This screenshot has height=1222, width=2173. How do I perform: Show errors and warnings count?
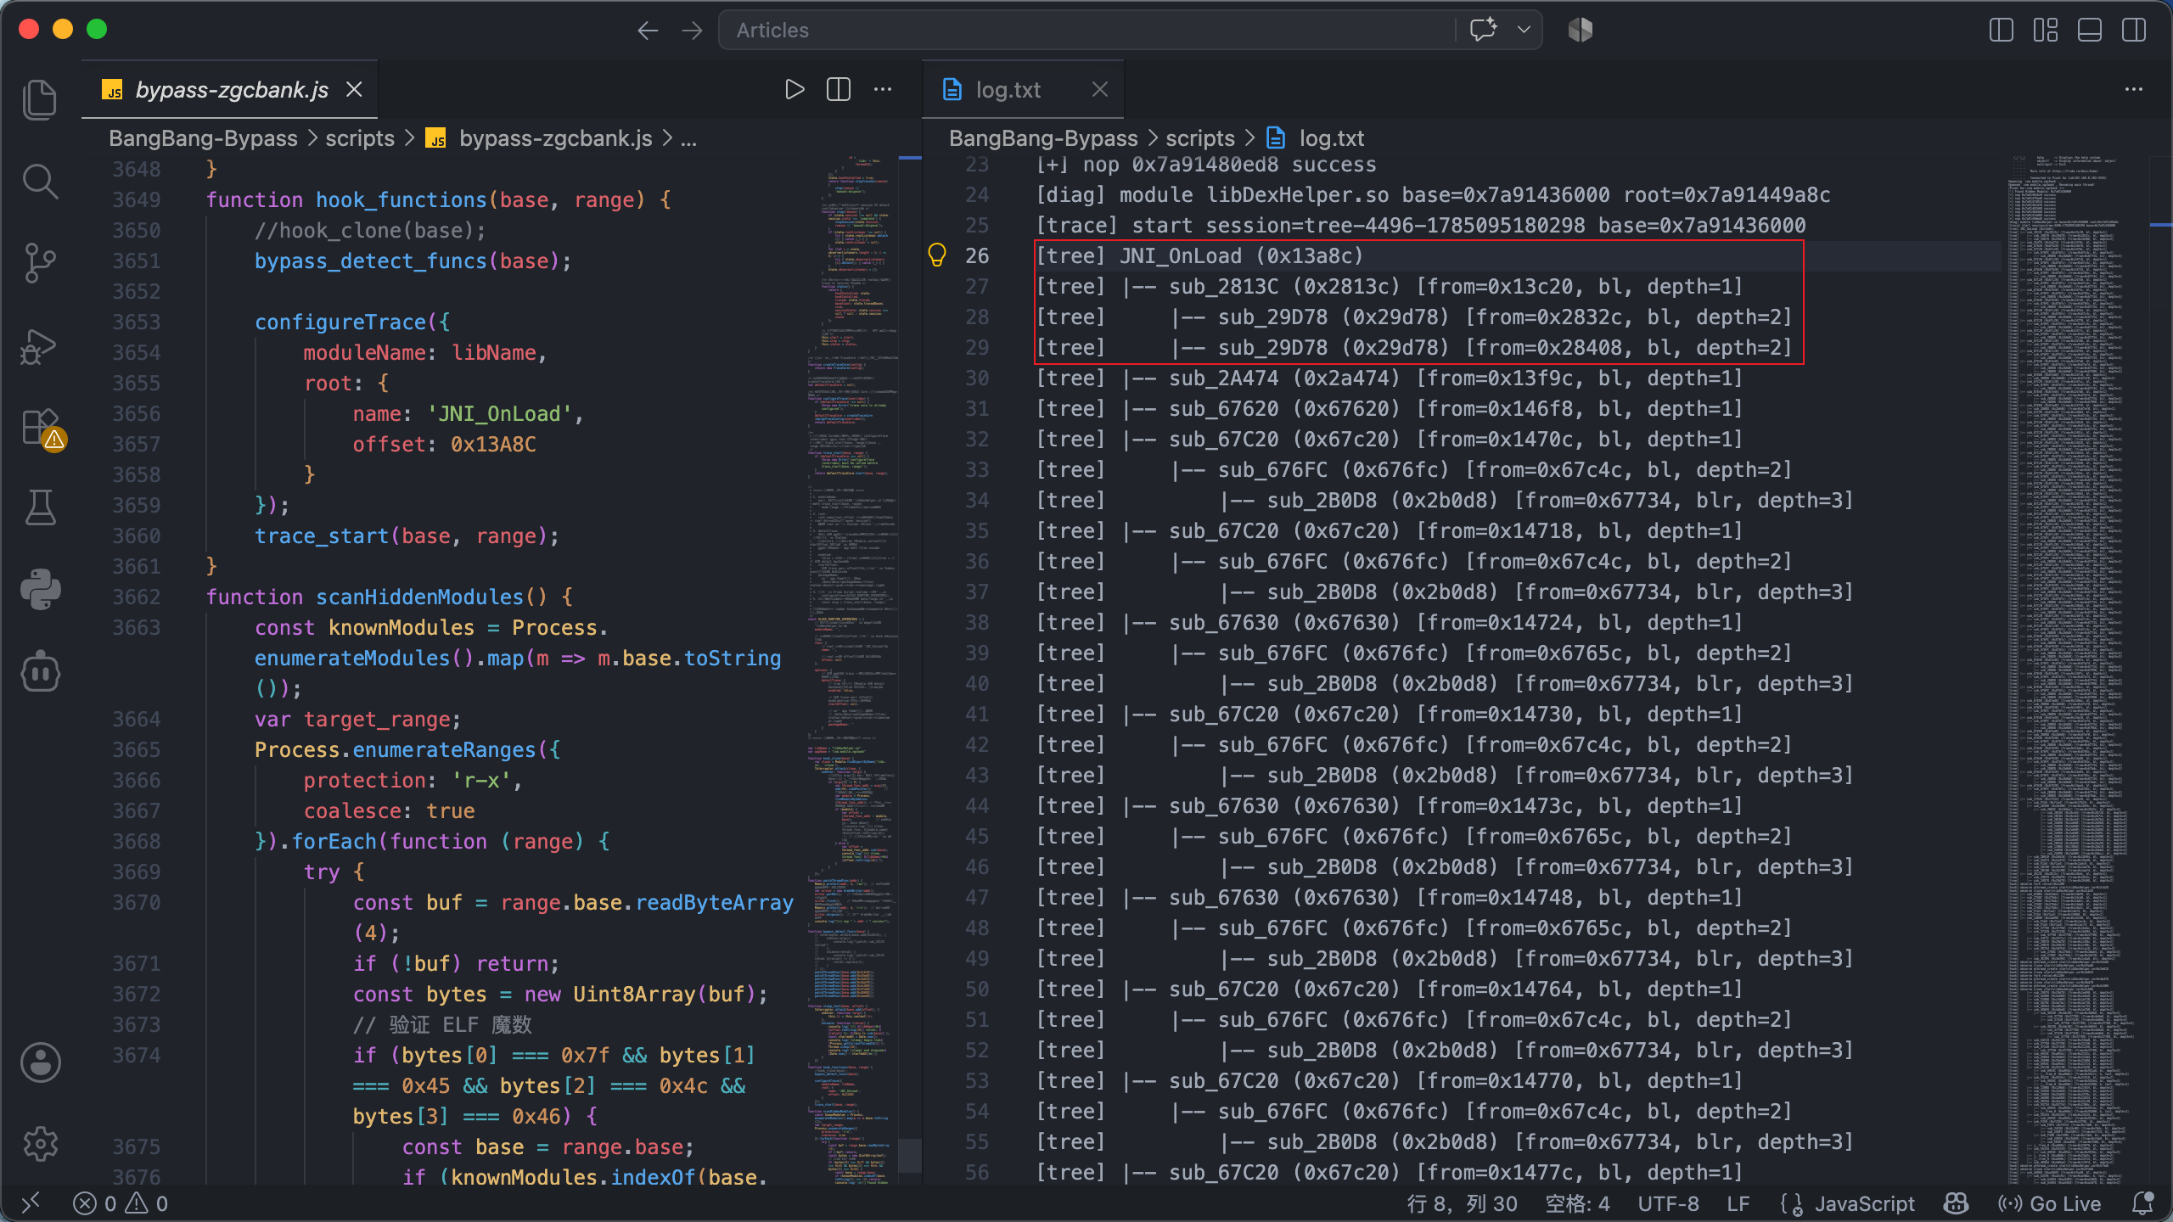point(121,1203)
